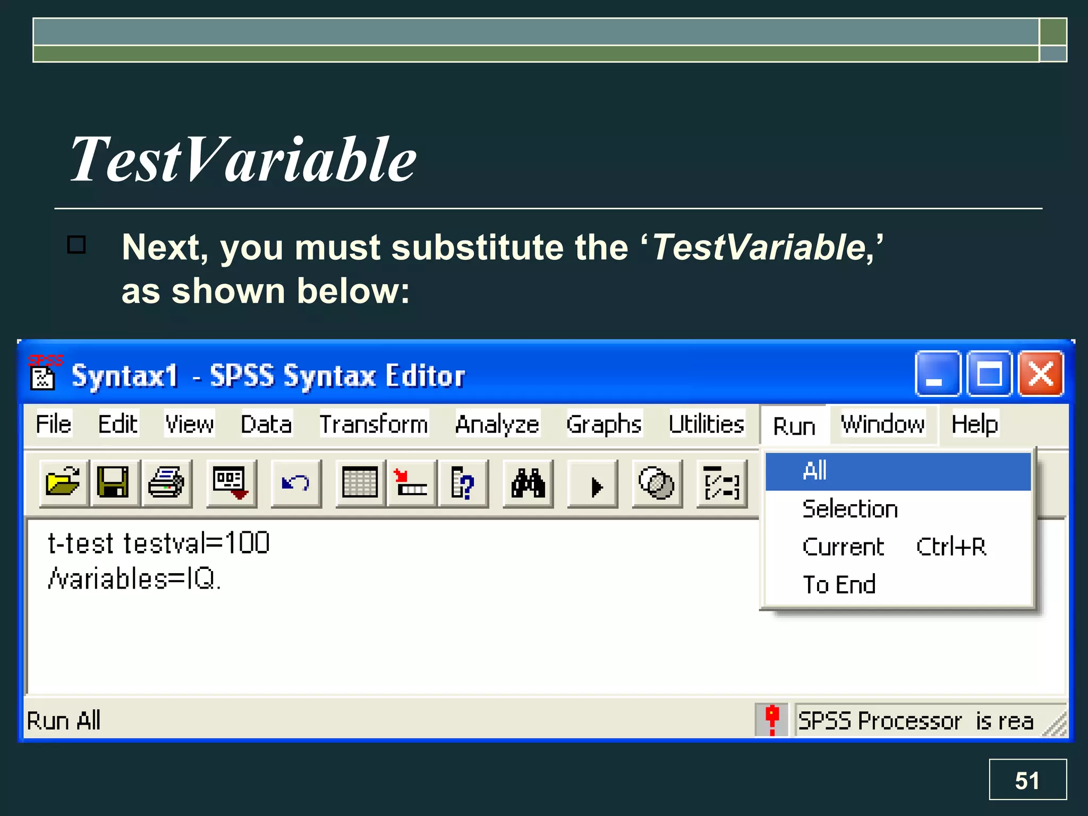Maximize the SPSS Syntax Editor window
The height and width of the screenshot is (816, 1088).
point(989,373)
